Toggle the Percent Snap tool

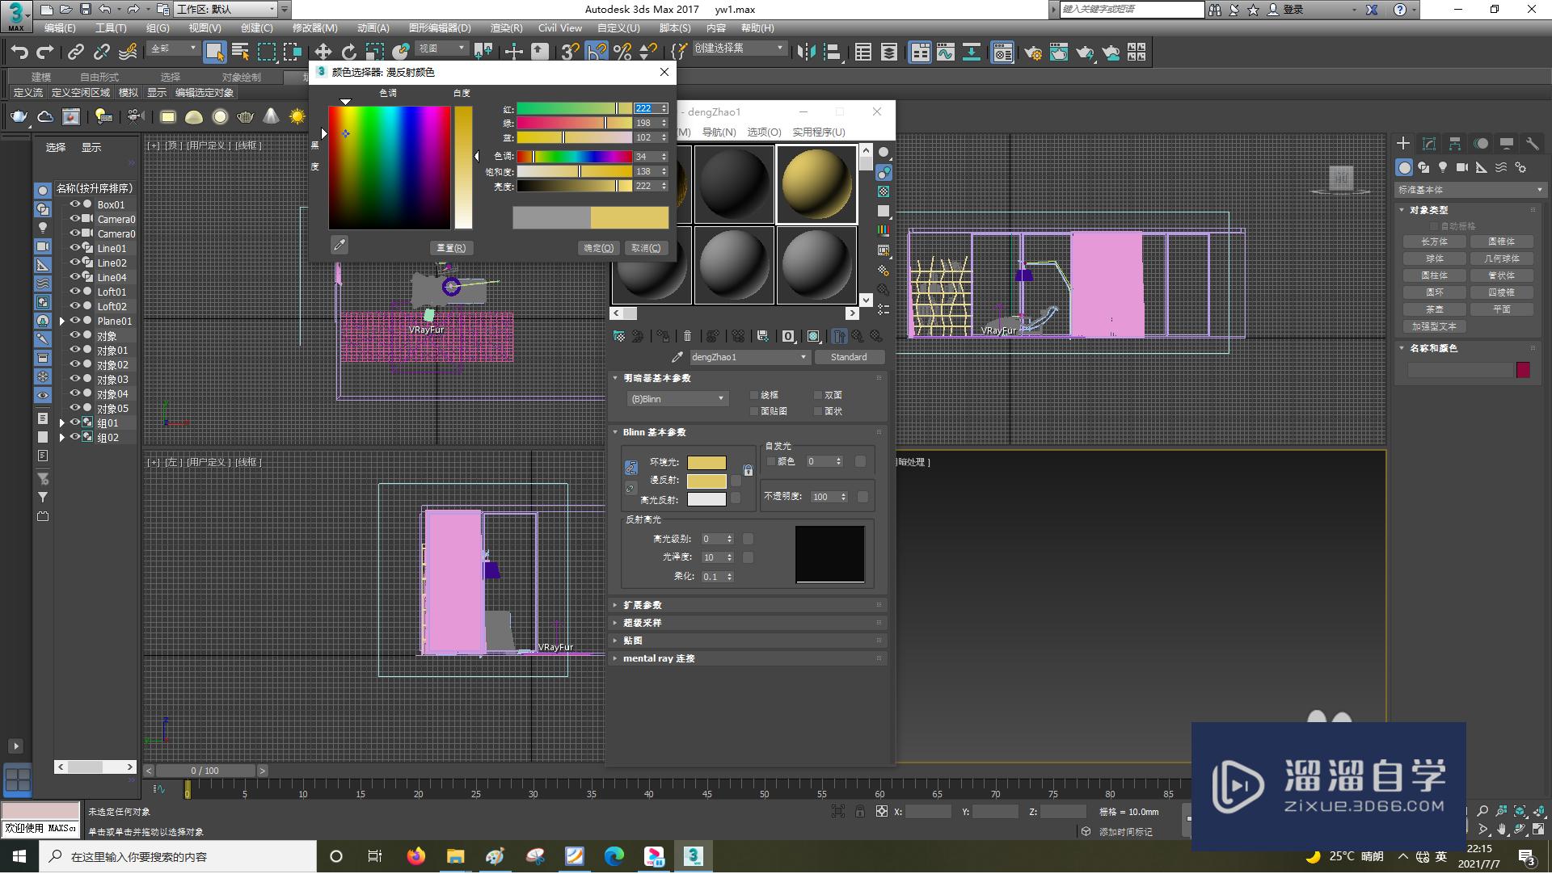tap(622, 53)
